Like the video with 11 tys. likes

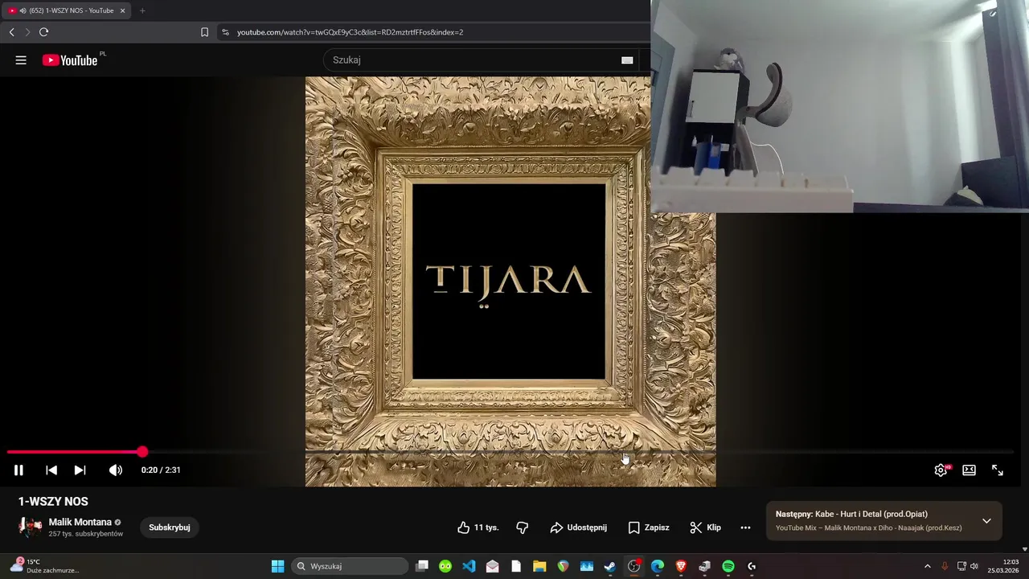click(478, 528)
